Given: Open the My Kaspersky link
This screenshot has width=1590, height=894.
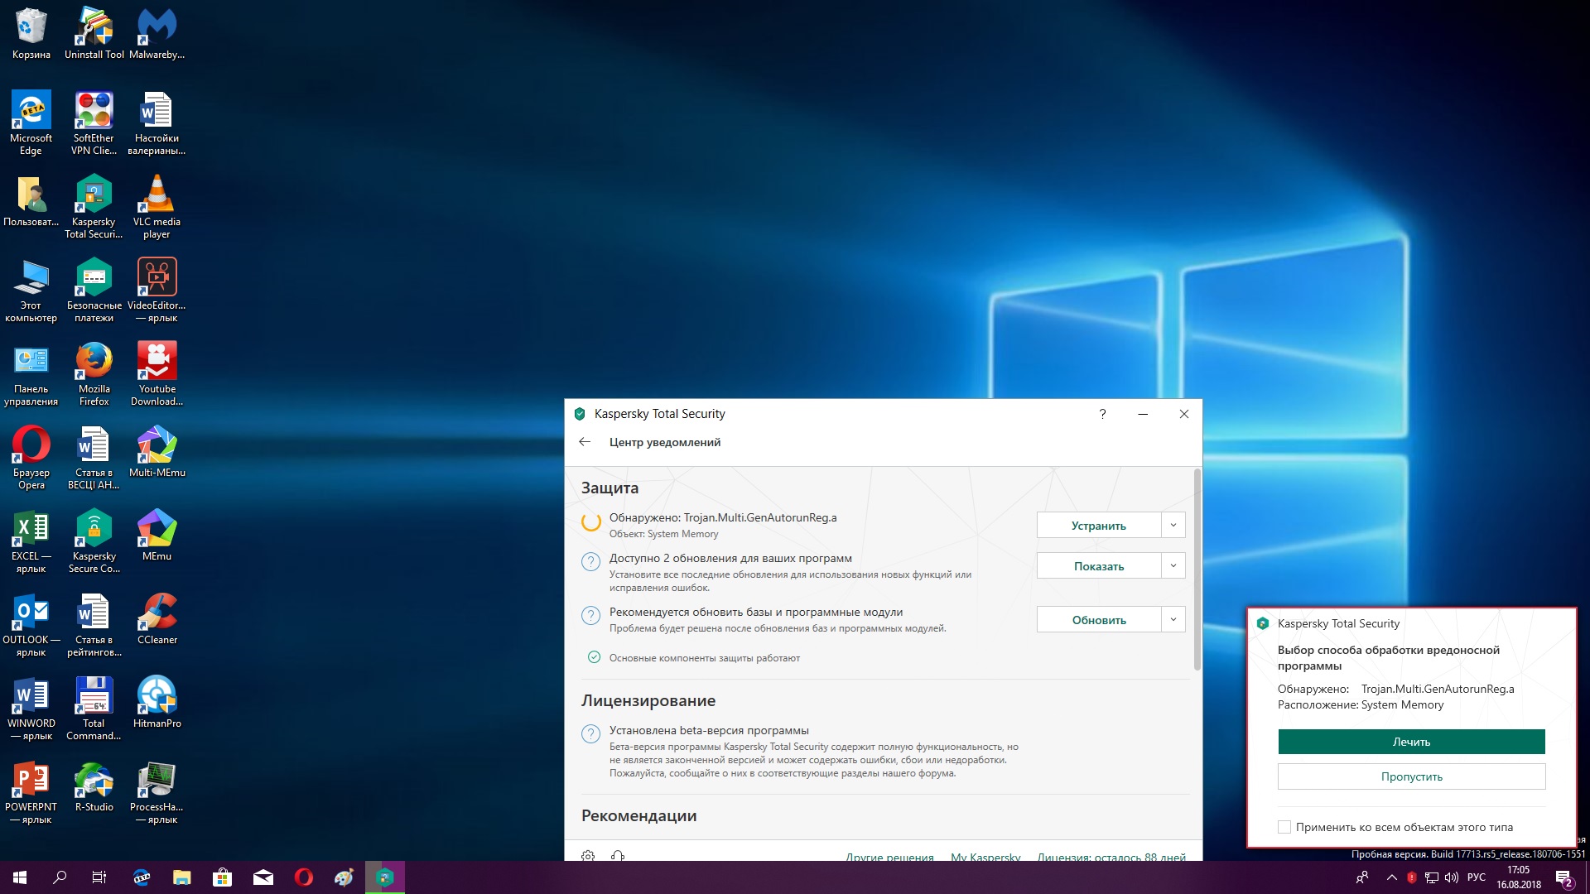Looking at the screenshot, I should (985, 857).
